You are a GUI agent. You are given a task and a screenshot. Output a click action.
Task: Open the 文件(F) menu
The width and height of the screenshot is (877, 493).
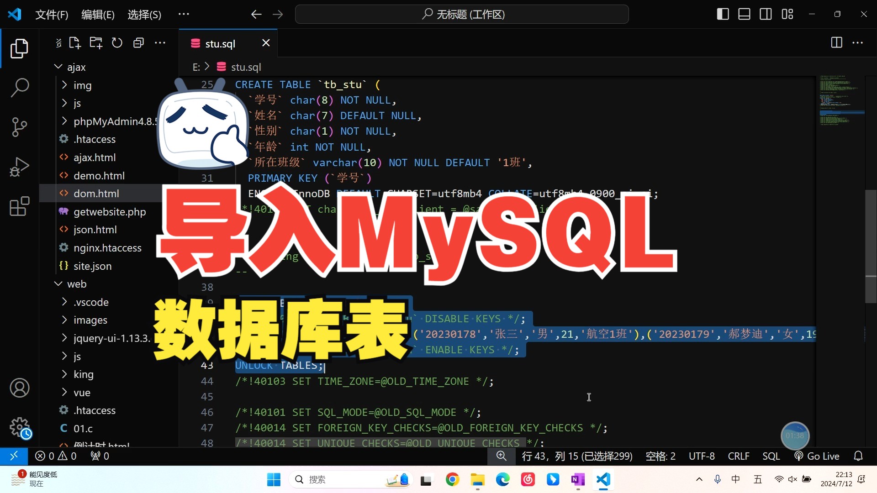click(x=52, y=15)
